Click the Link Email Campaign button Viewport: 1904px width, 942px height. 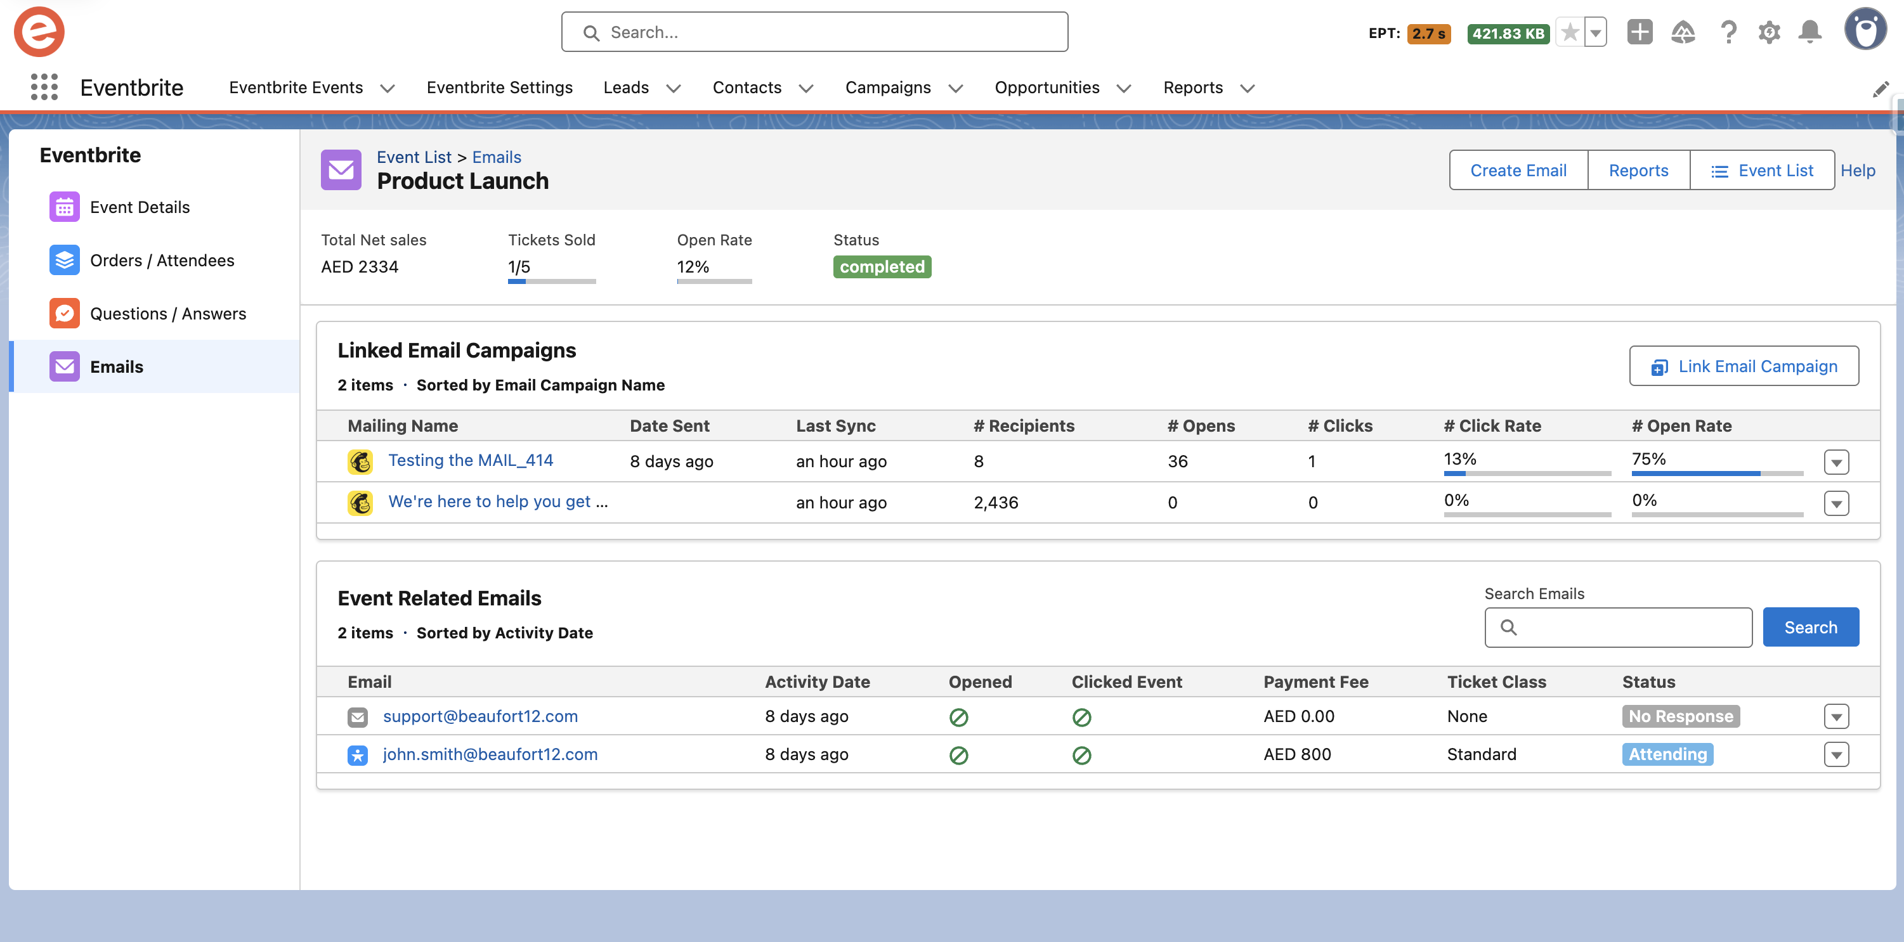click(1744, 366)
